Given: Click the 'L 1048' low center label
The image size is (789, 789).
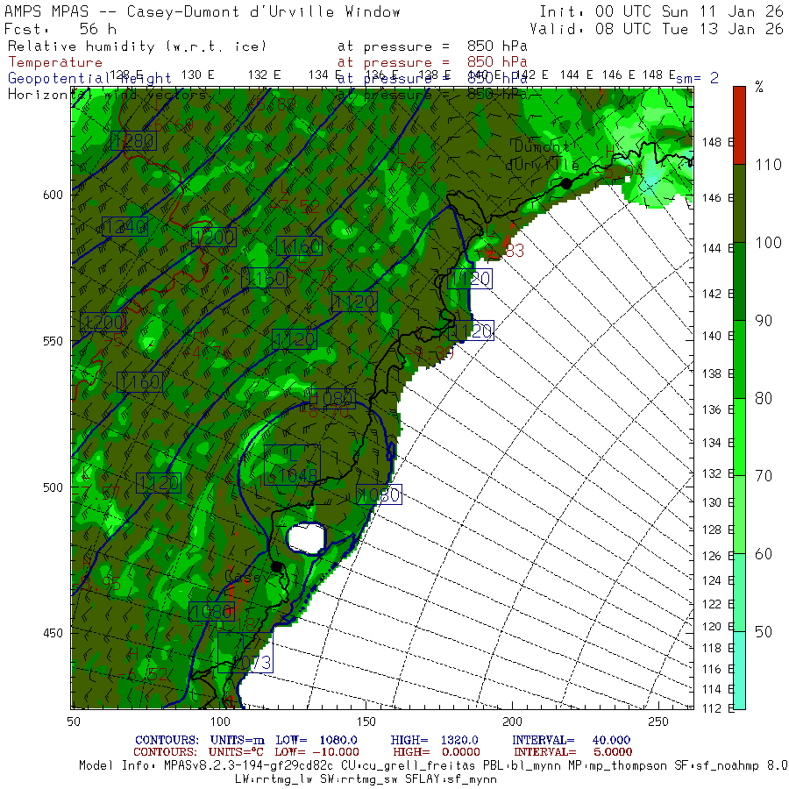Looking at the screenshot, I should coord(292,466).
